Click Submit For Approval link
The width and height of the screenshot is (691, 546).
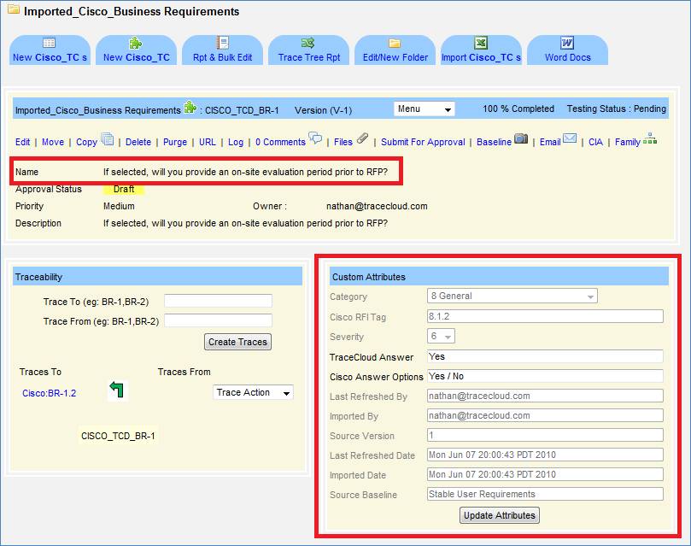[423, 142]
